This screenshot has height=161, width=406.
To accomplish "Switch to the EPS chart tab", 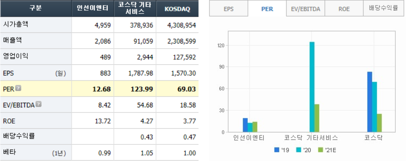I will (229, 9).
